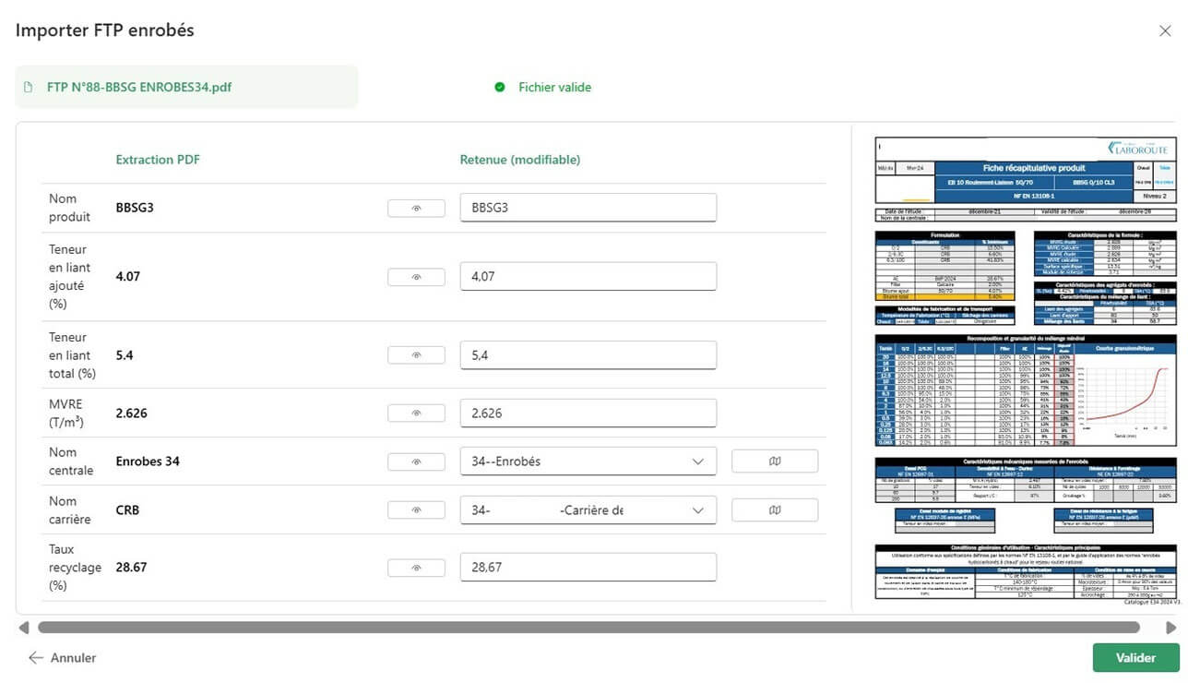The width and height of the screenshot is (1188, 683).
Task: Click Annuler to cancel the import
Action: tap(63, 658)
